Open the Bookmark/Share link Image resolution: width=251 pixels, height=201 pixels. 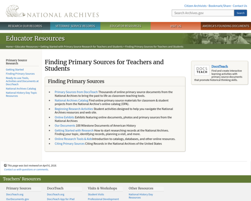pyautogui.click(x=220, y=6)
